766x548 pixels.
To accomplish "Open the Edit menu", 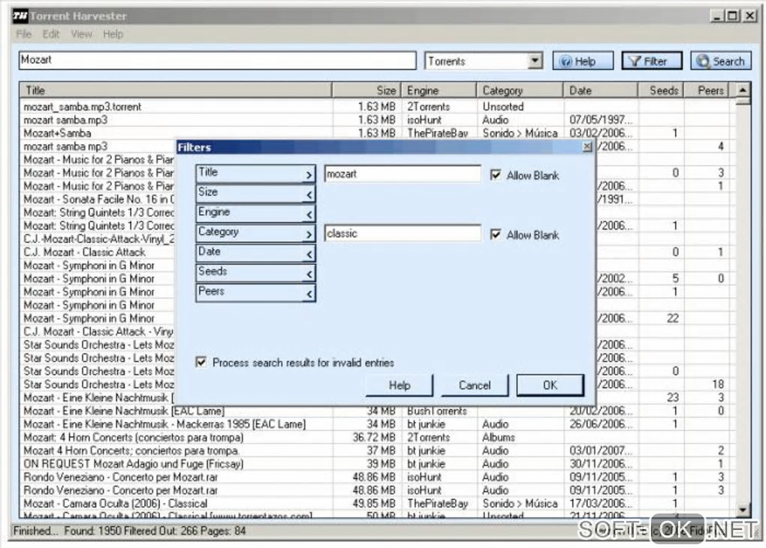I will (51, 35).
